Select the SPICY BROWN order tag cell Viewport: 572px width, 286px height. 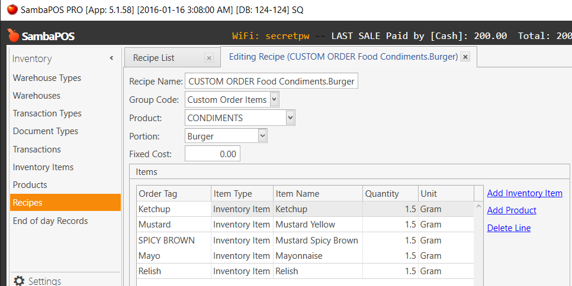click(x=174, y=240)
